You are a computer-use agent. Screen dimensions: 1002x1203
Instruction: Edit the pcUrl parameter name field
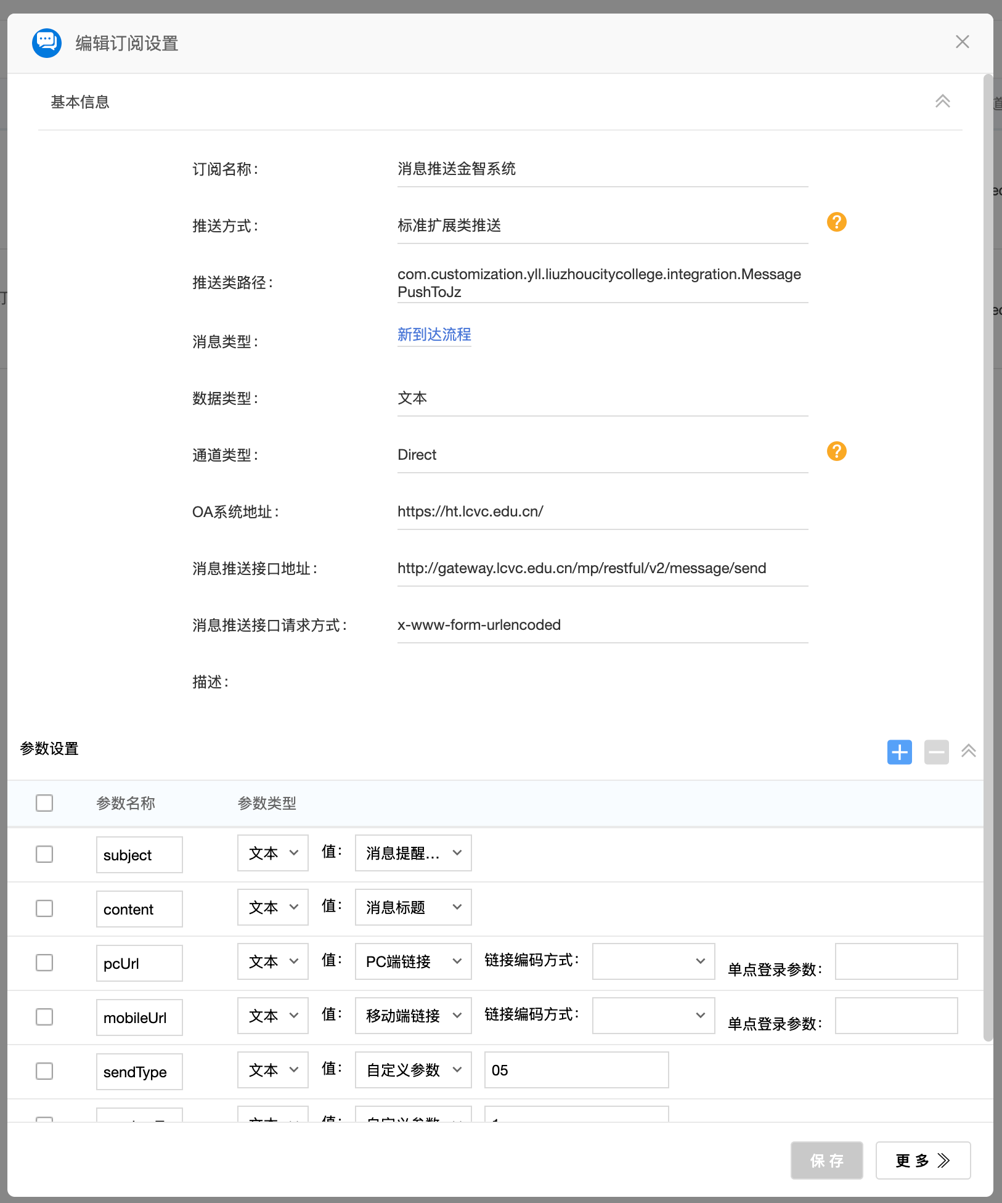coord(139,963)
